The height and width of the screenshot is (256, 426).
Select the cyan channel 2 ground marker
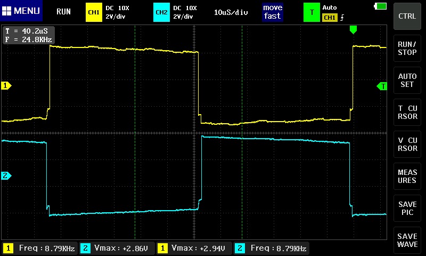point(6,175)
